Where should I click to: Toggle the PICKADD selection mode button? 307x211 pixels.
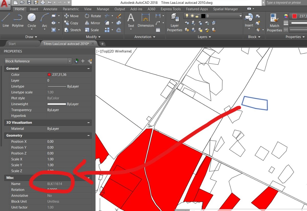[76, 61]
